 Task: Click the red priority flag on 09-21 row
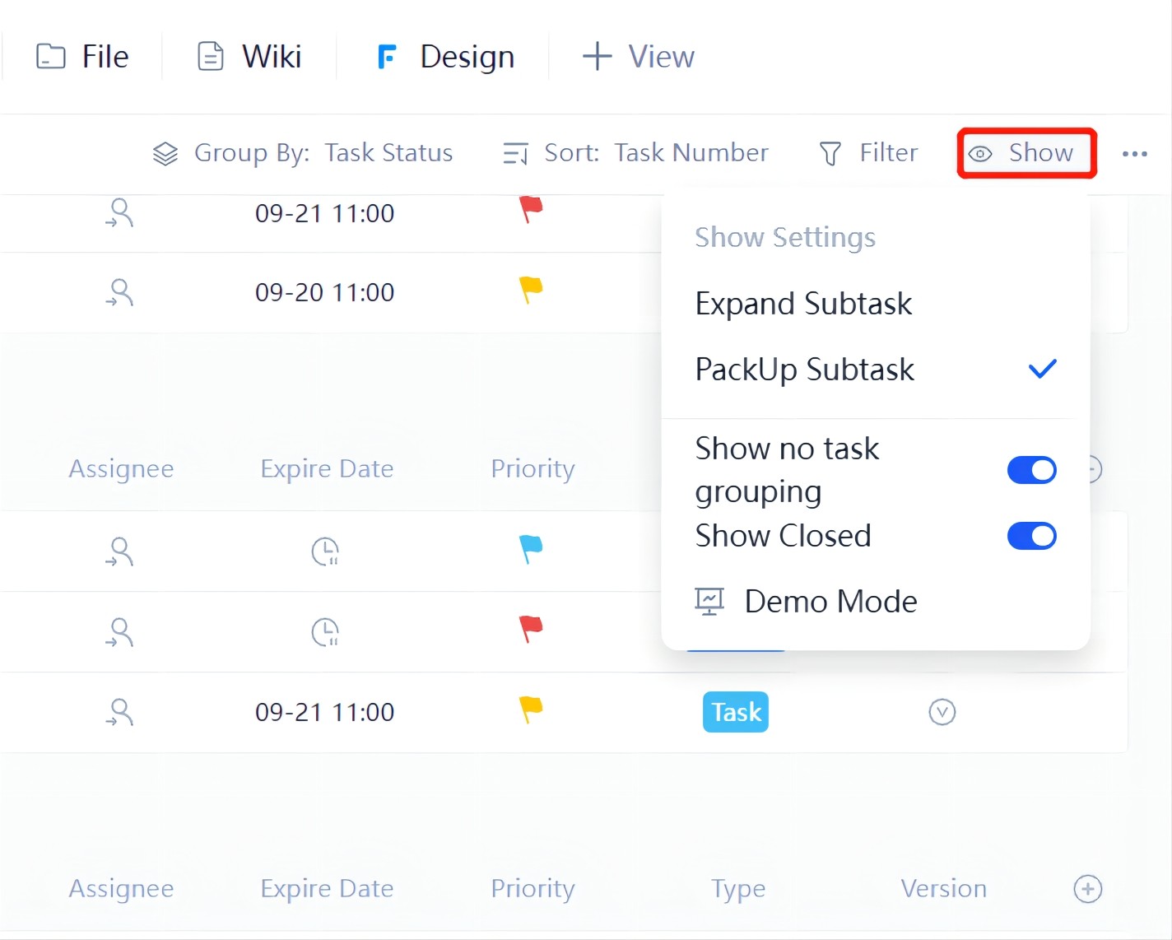pyautogui.click(x=531, y=210)
